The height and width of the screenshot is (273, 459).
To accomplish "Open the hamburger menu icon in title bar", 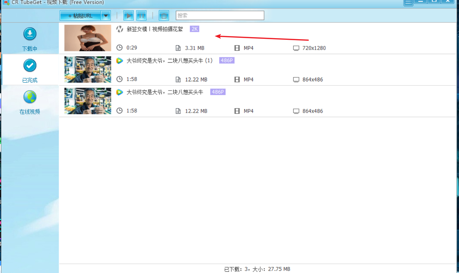I will [408, 2].
